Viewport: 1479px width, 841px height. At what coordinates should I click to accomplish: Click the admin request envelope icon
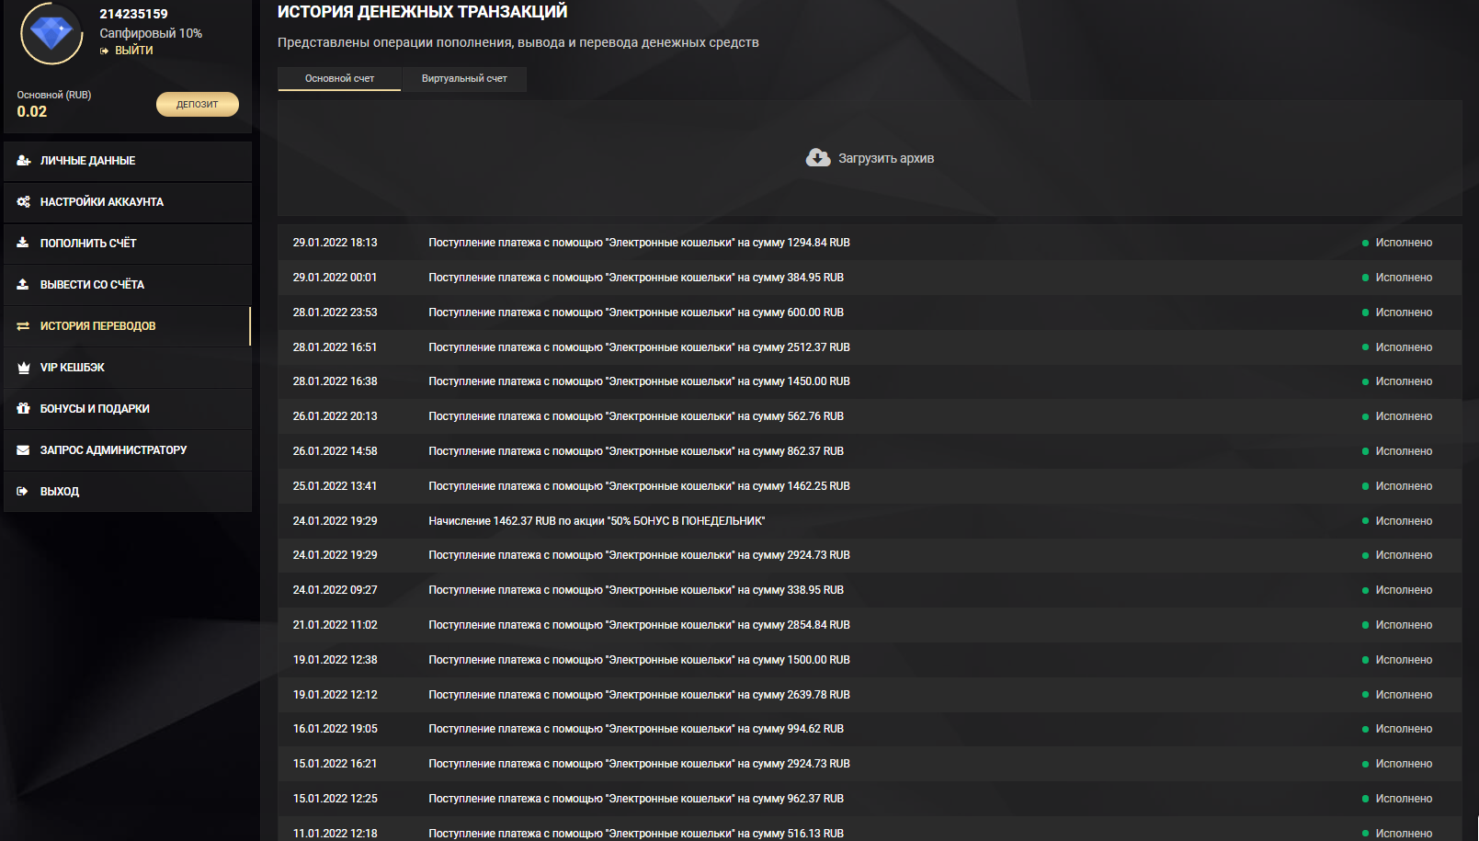coord(24,450)
